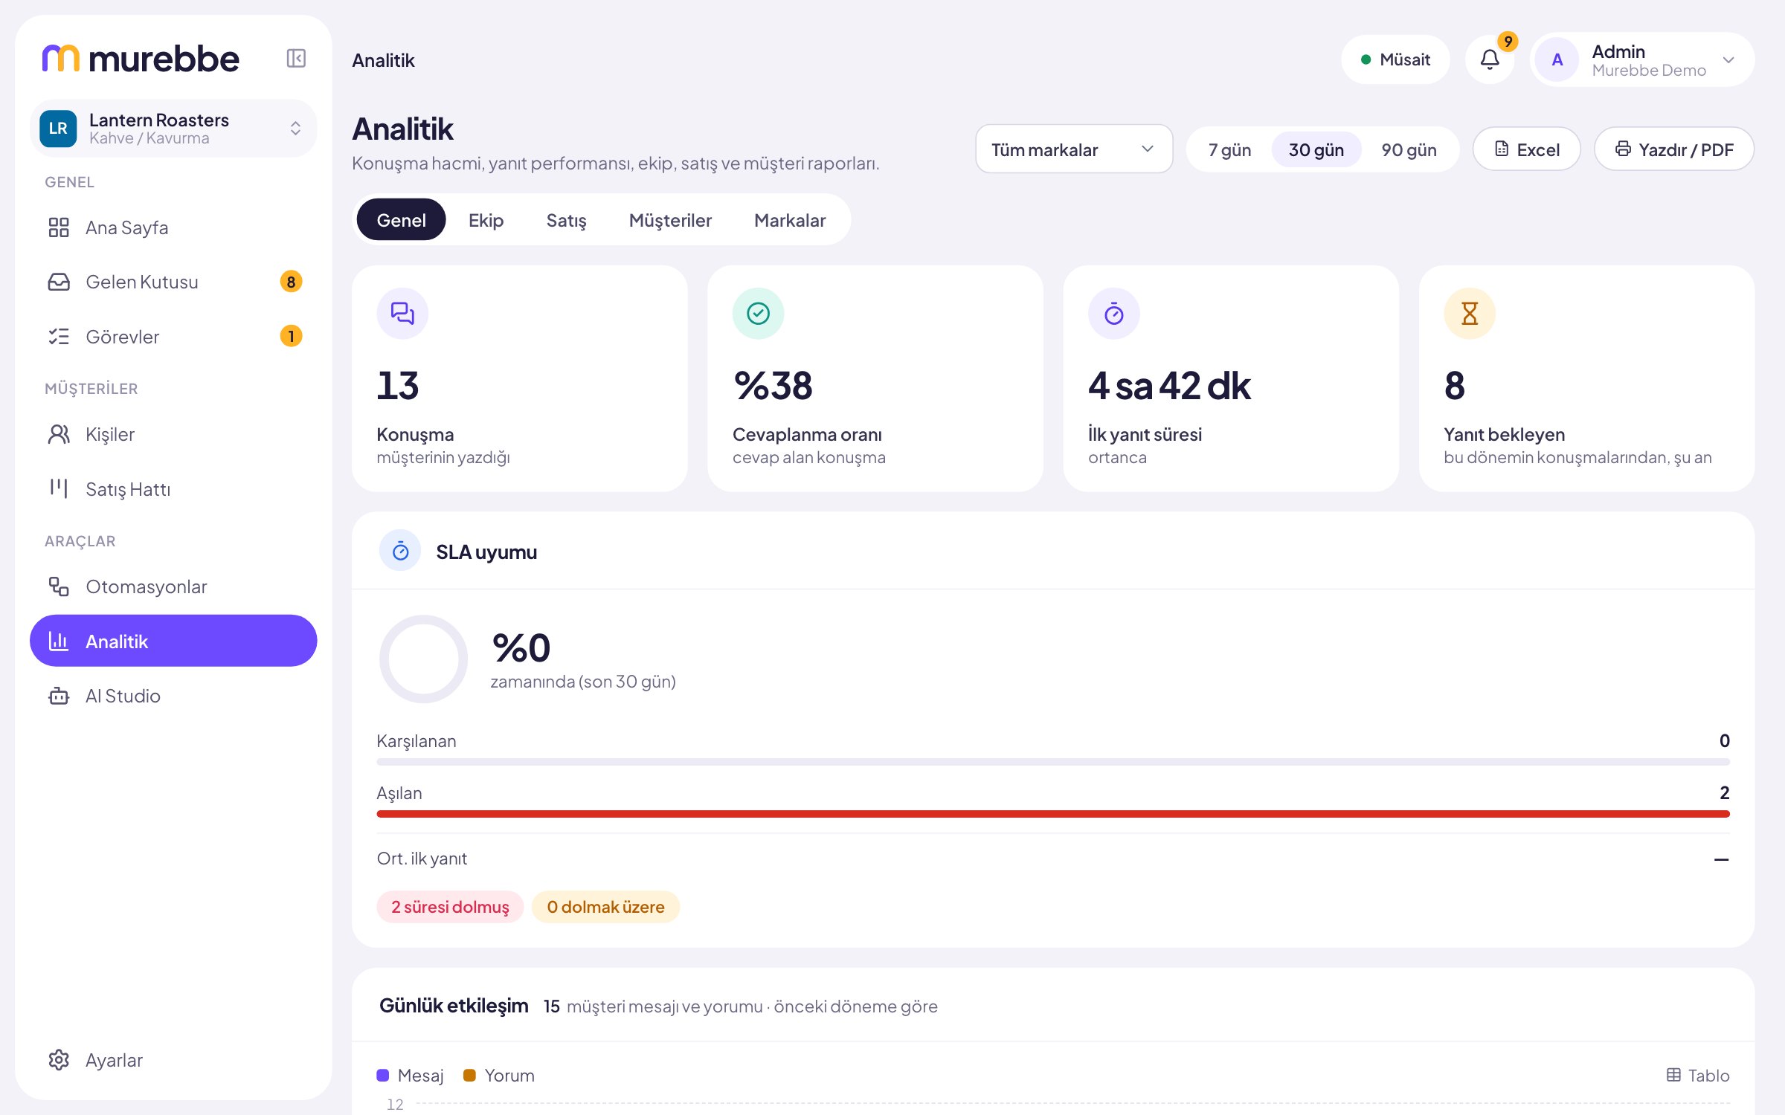Click the AI Studio robot icon

[59, 696]
